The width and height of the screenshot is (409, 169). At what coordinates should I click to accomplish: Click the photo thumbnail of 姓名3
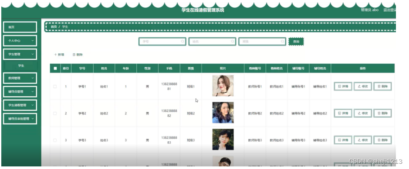(223, 140)
